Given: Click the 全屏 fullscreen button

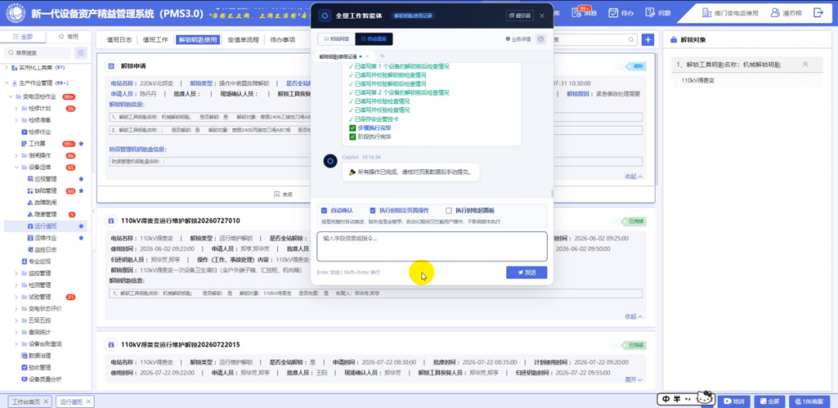Looking at the screenshot, I should coord(770,401).
